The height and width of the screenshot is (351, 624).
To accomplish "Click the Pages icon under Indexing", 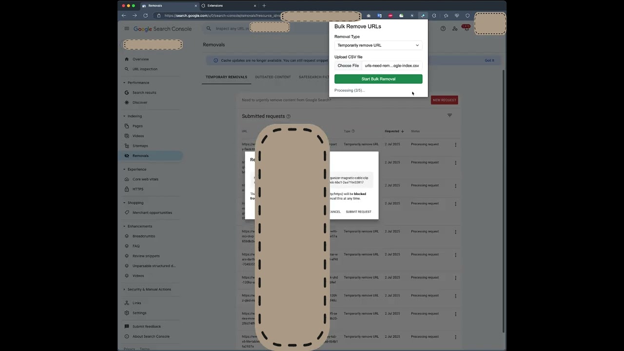I will pyautogui.click(x=127, y=126).
